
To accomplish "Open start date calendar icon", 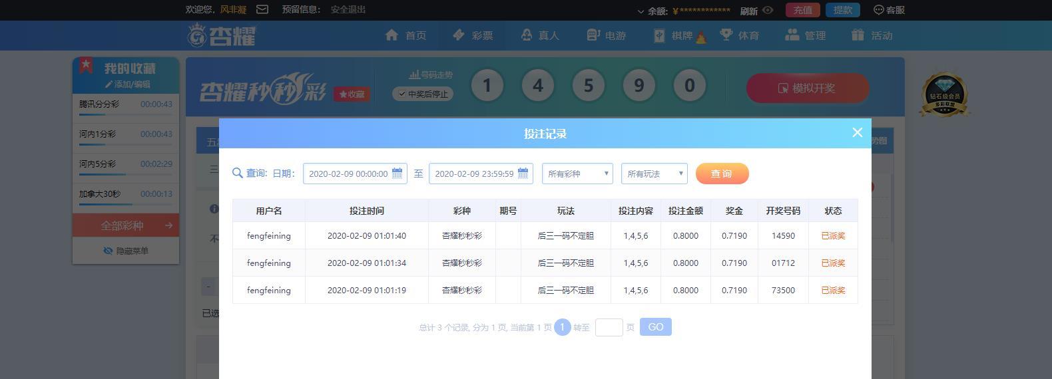I will coord(397,174).
